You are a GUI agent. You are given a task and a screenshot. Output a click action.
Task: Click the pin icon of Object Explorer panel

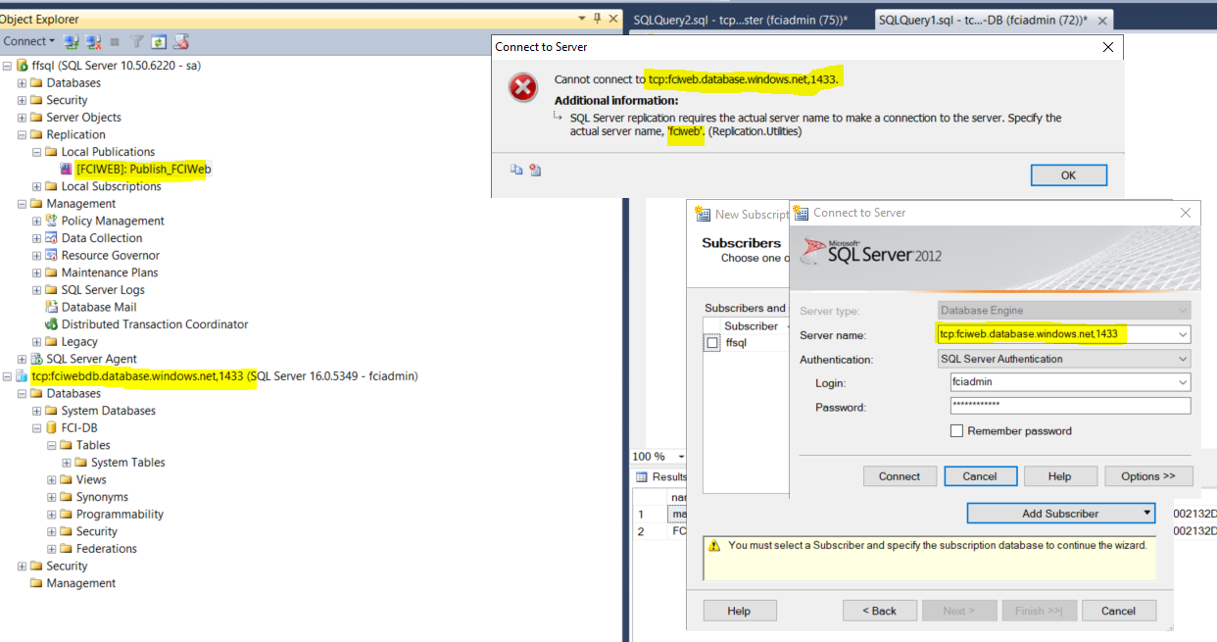tap(598, 19)
